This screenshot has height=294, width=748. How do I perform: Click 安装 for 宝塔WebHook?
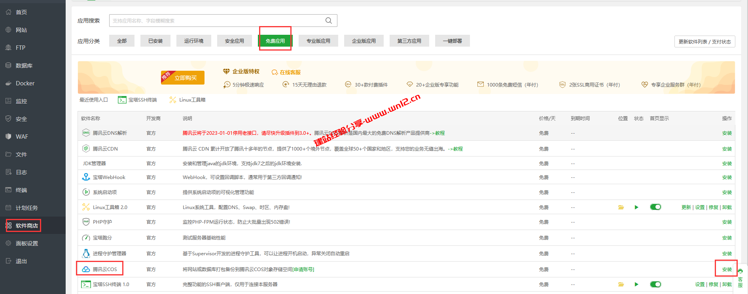pyautogui.click(x=727, y=177)
